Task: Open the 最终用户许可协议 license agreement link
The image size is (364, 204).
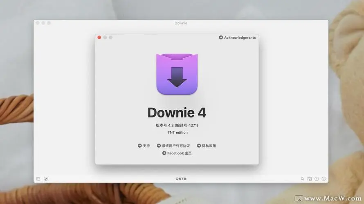Action: [176, 146]
